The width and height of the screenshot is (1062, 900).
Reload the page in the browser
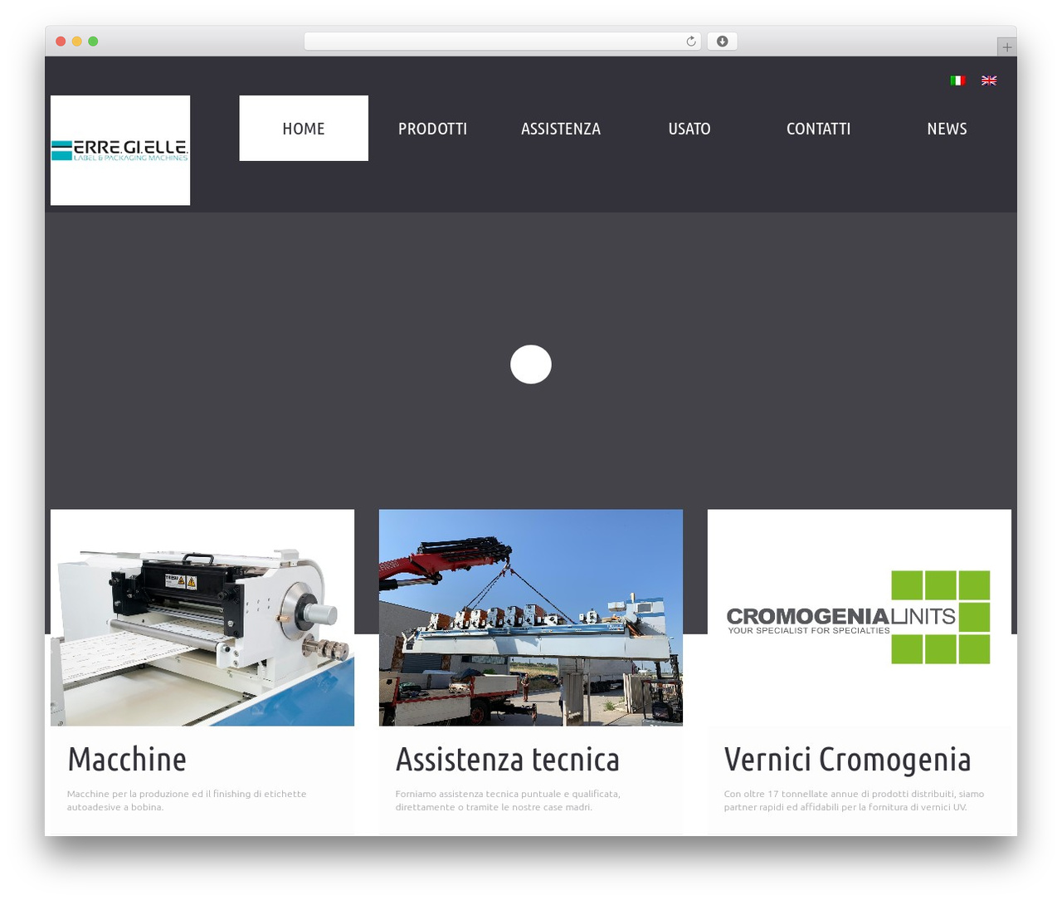pyautogui.click(x=691, y=42)
